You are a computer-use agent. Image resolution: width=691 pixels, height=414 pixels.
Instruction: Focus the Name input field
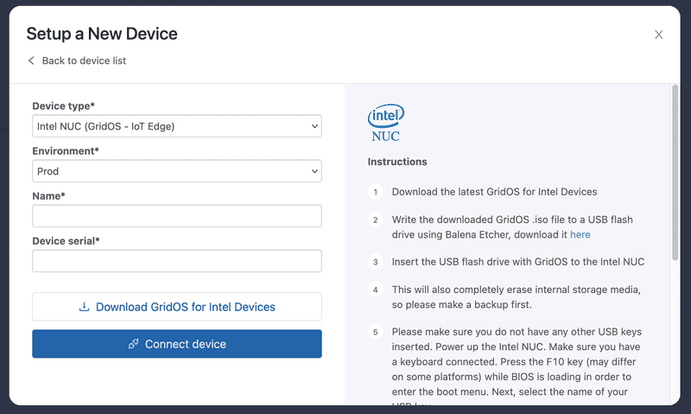[177, 216]
